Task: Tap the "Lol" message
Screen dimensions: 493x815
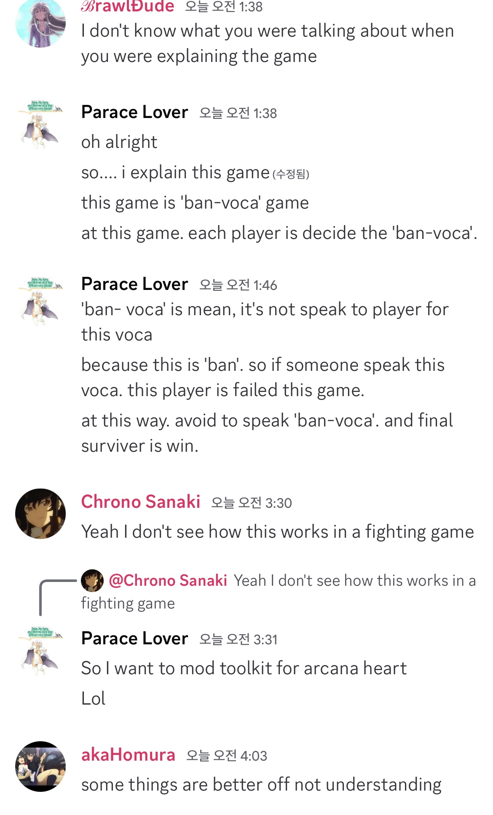Action: point(93,699)
